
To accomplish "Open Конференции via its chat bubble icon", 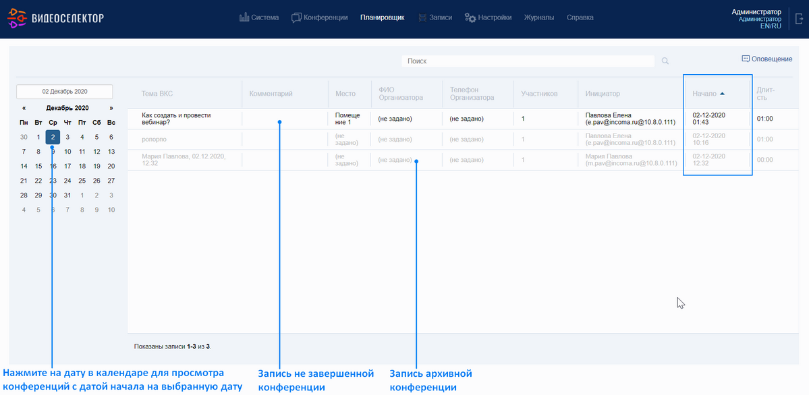I will coord(296,18).
